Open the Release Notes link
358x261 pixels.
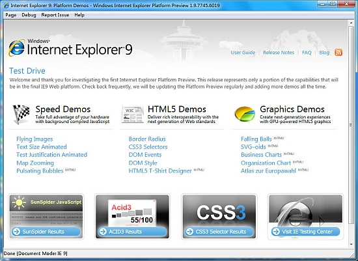point(279,53)
